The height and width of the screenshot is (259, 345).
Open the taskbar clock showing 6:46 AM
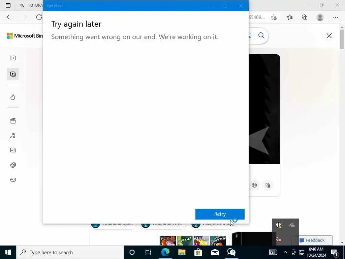tap(316, 252)
